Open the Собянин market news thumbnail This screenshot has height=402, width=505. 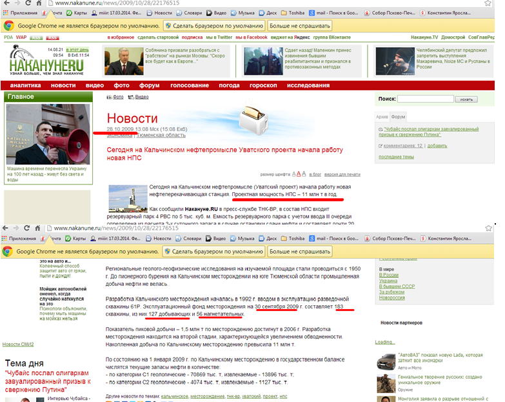click(124, 61)
